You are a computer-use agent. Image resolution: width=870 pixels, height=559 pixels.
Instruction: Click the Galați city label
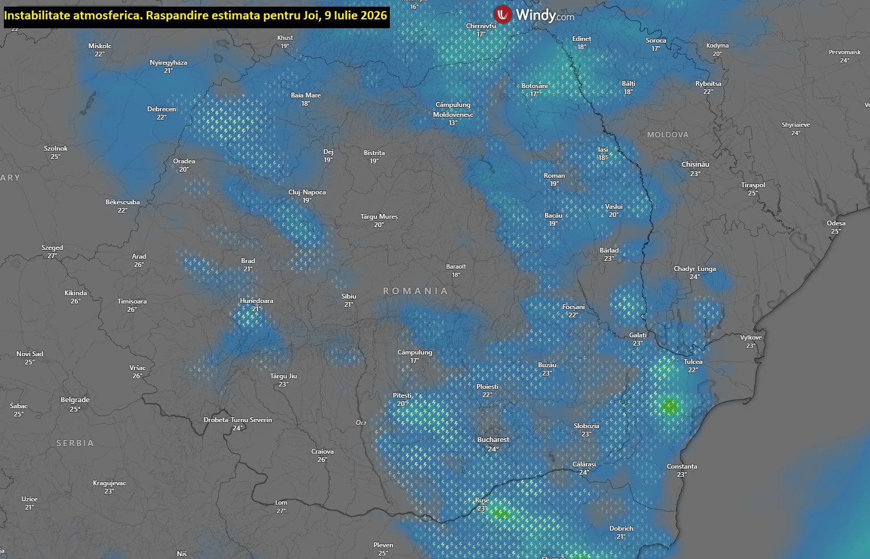point(638,335)
